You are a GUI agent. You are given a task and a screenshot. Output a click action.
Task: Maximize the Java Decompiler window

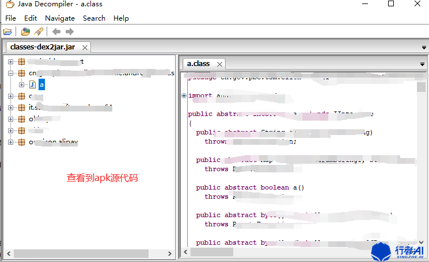pyautogui.click(x=391, y=4)
